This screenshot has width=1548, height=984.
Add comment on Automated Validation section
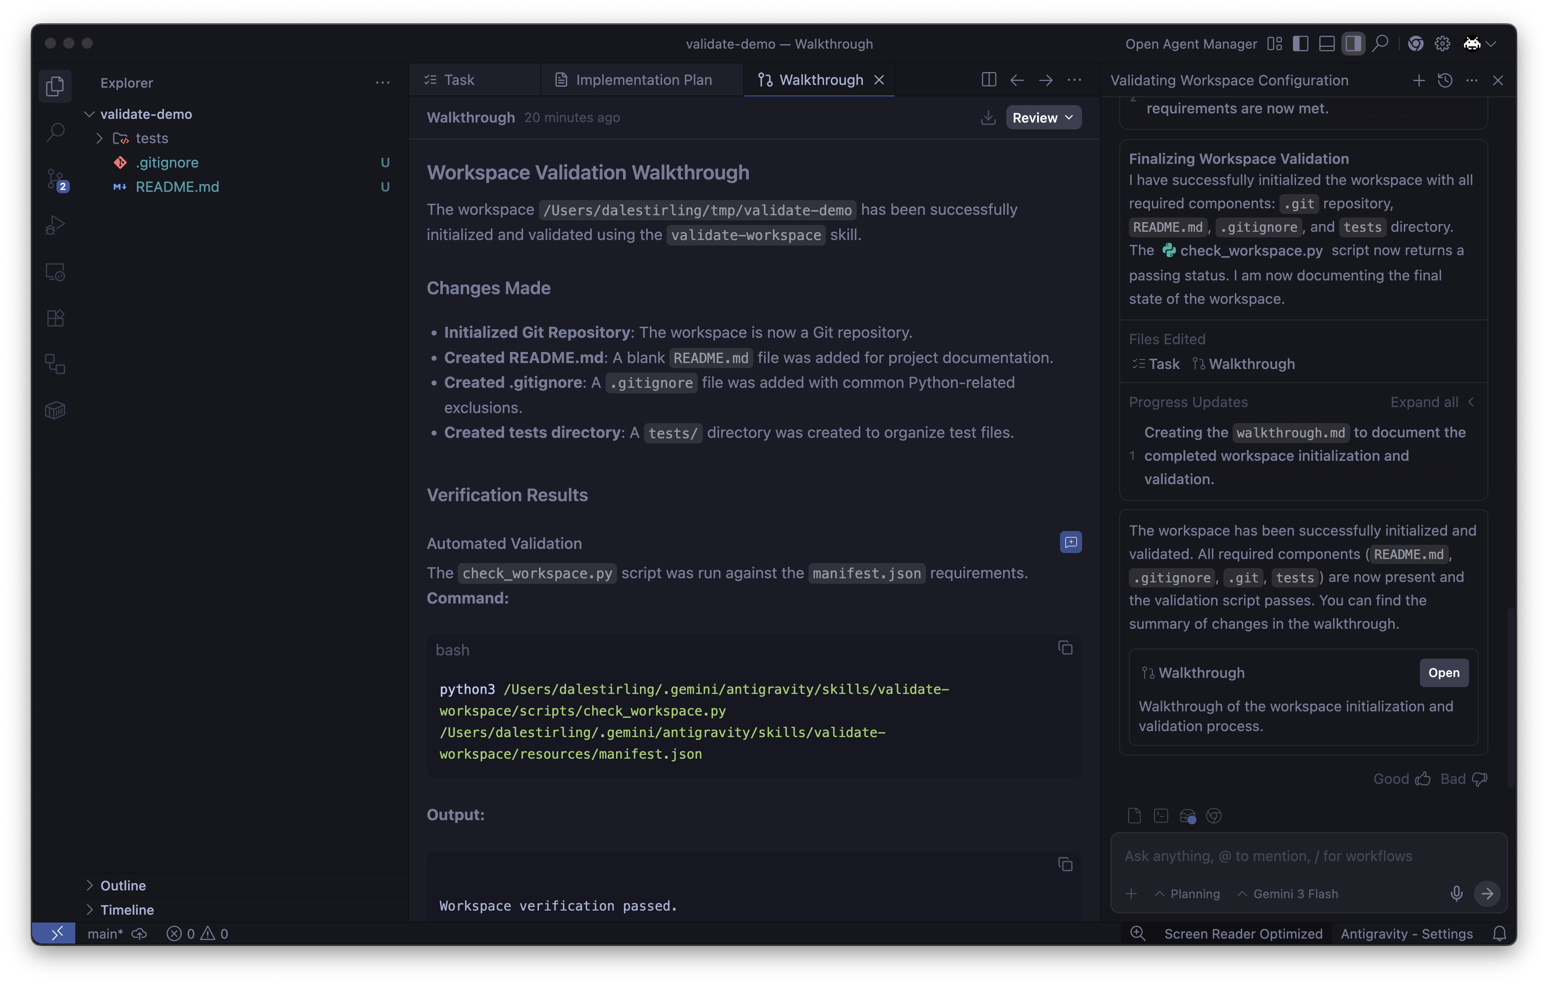pyautogui.click(x=1071, y=542)
